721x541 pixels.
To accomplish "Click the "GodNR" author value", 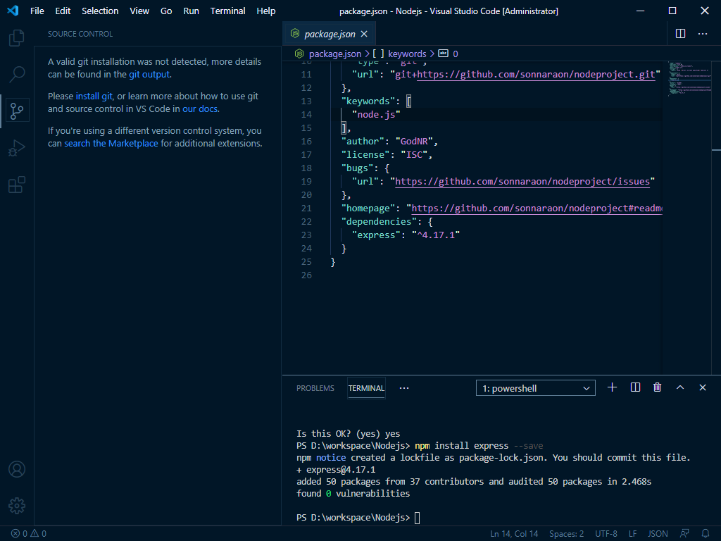I will (414, 141).
